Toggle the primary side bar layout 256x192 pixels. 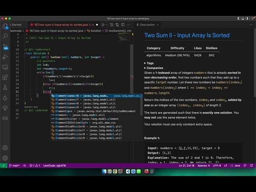[239, 18]
